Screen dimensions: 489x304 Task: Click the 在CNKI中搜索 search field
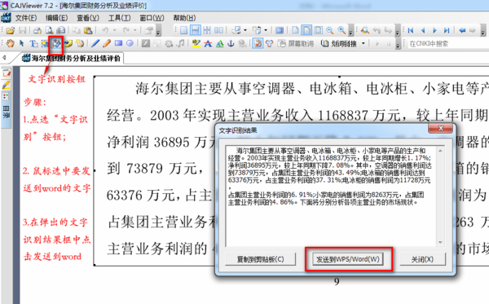(x=447, y=44)
